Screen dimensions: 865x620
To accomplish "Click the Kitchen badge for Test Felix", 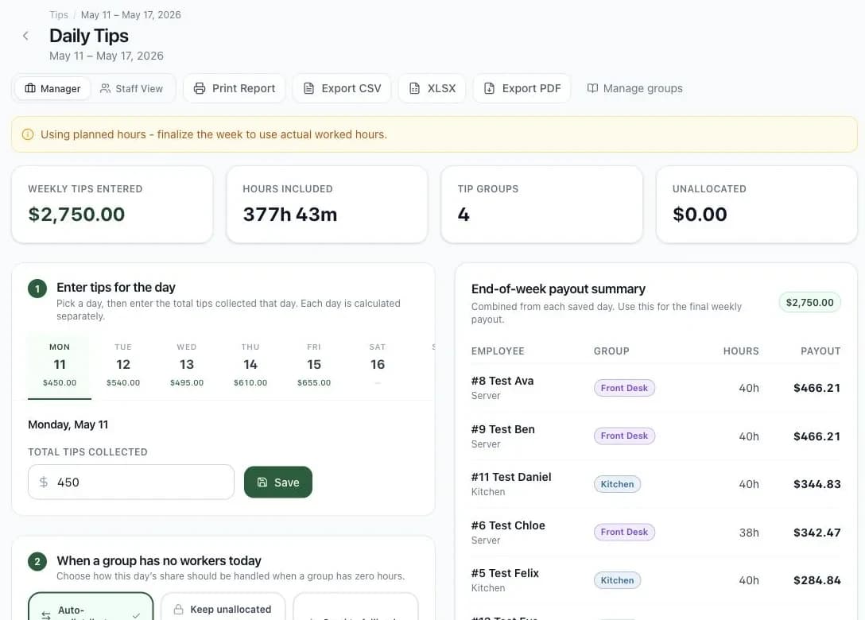I will pyautogui.click(x=617, y=580).
